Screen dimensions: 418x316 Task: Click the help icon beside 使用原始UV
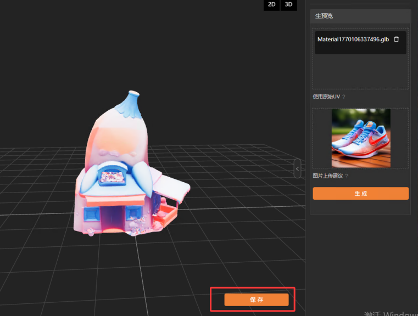344,97
